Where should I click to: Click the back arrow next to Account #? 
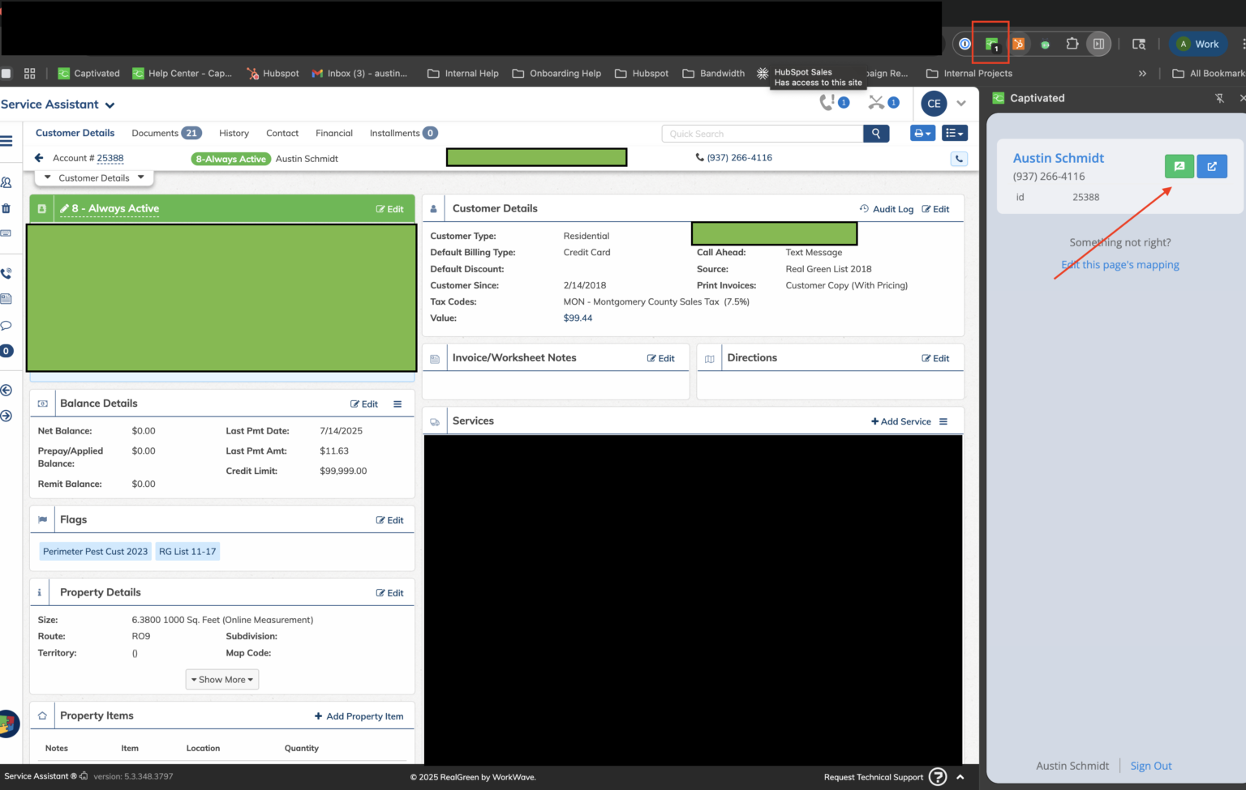click(39, 158)
